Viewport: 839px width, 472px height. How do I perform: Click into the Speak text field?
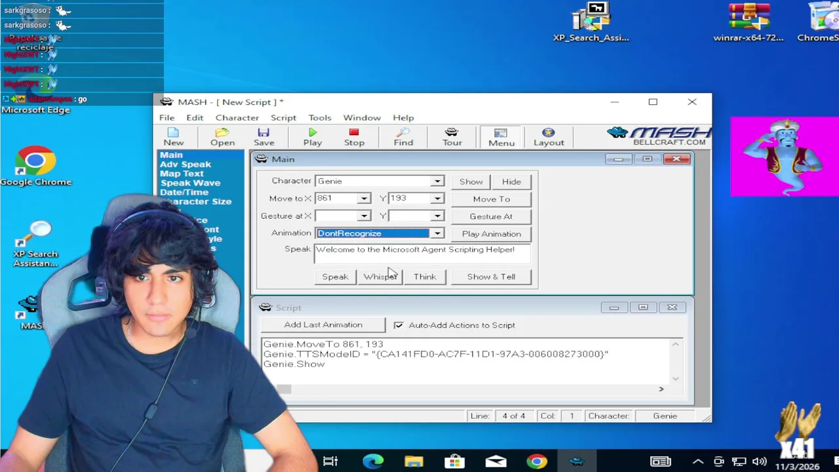(422, 254)
